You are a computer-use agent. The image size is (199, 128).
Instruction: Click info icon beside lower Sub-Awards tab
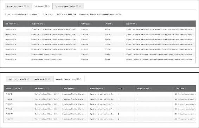click(49, 79)
